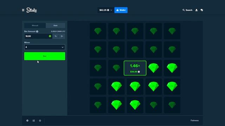Halve the bet with the ½ button
Viewport: 225px width, 126px height.
(56, 36)
